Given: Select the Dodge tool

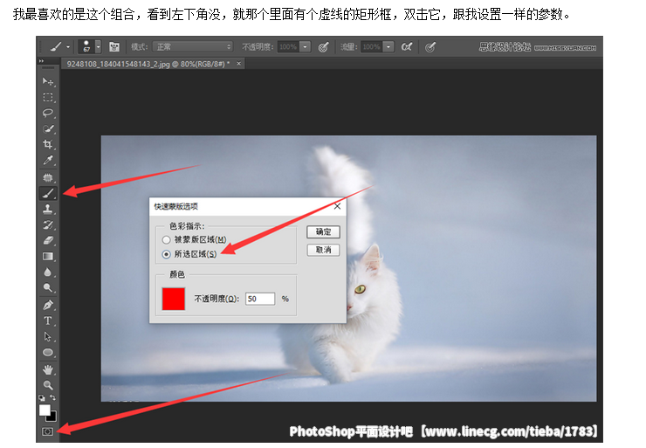Looking at the screenshot, I should (x=48, y=287).
